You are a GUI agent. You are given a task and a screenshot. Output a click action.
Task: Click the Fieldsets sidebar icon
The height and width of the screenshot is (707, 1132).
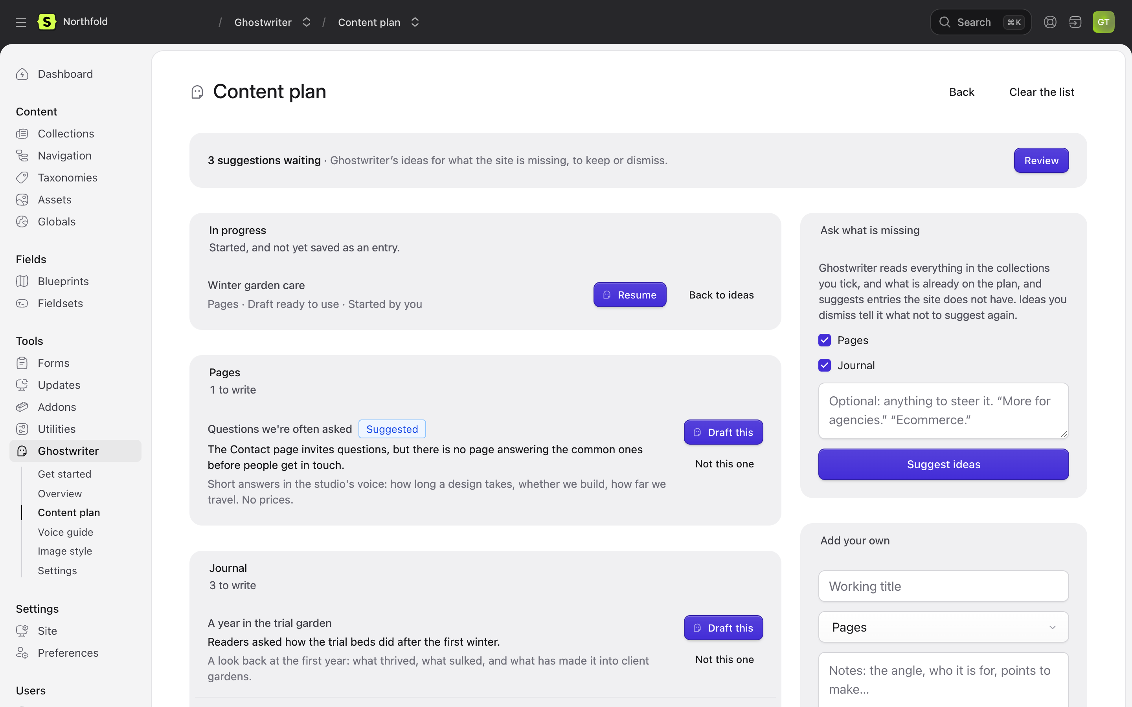pyautogui.click(x=22, y=303)
